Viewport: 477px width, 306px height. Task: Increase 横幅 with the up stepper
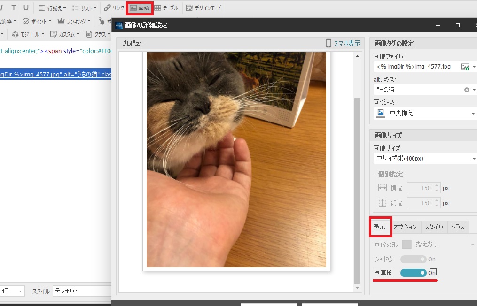437,186
